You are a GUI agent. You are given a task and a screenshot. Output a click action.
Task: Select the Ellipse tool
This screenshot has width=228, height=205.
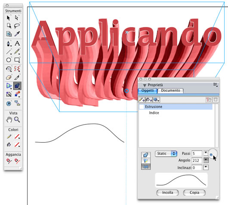[x=9, y=60]
